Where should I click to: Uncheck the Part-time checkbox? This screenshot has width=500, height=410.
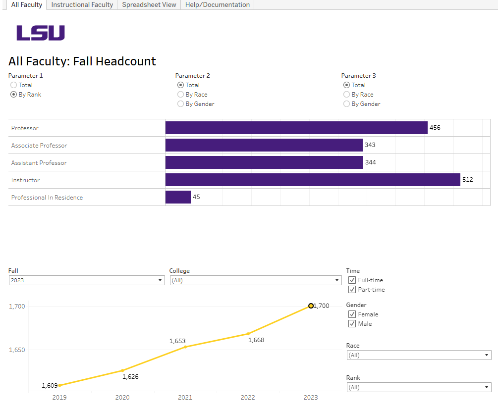click(352, 289)
